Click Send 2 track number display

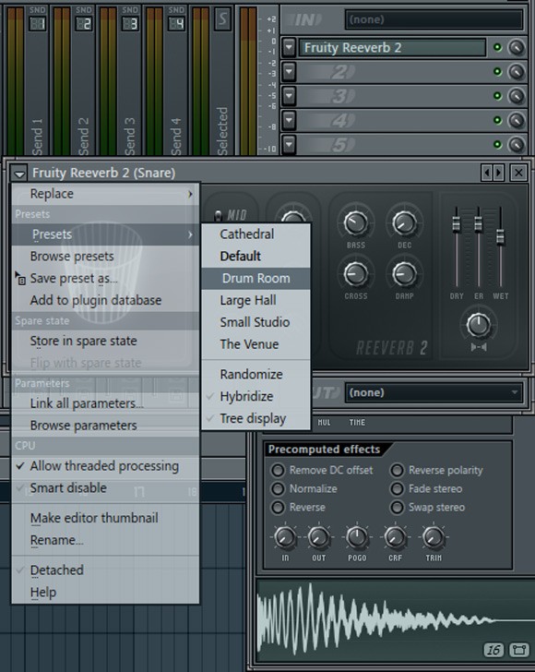(x=84, y=24)
